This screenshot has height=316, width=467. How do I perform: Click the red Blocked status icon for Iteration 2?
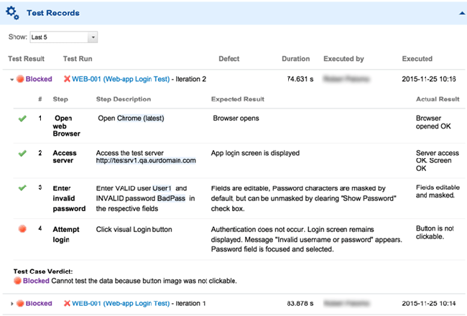pos(20,79)
